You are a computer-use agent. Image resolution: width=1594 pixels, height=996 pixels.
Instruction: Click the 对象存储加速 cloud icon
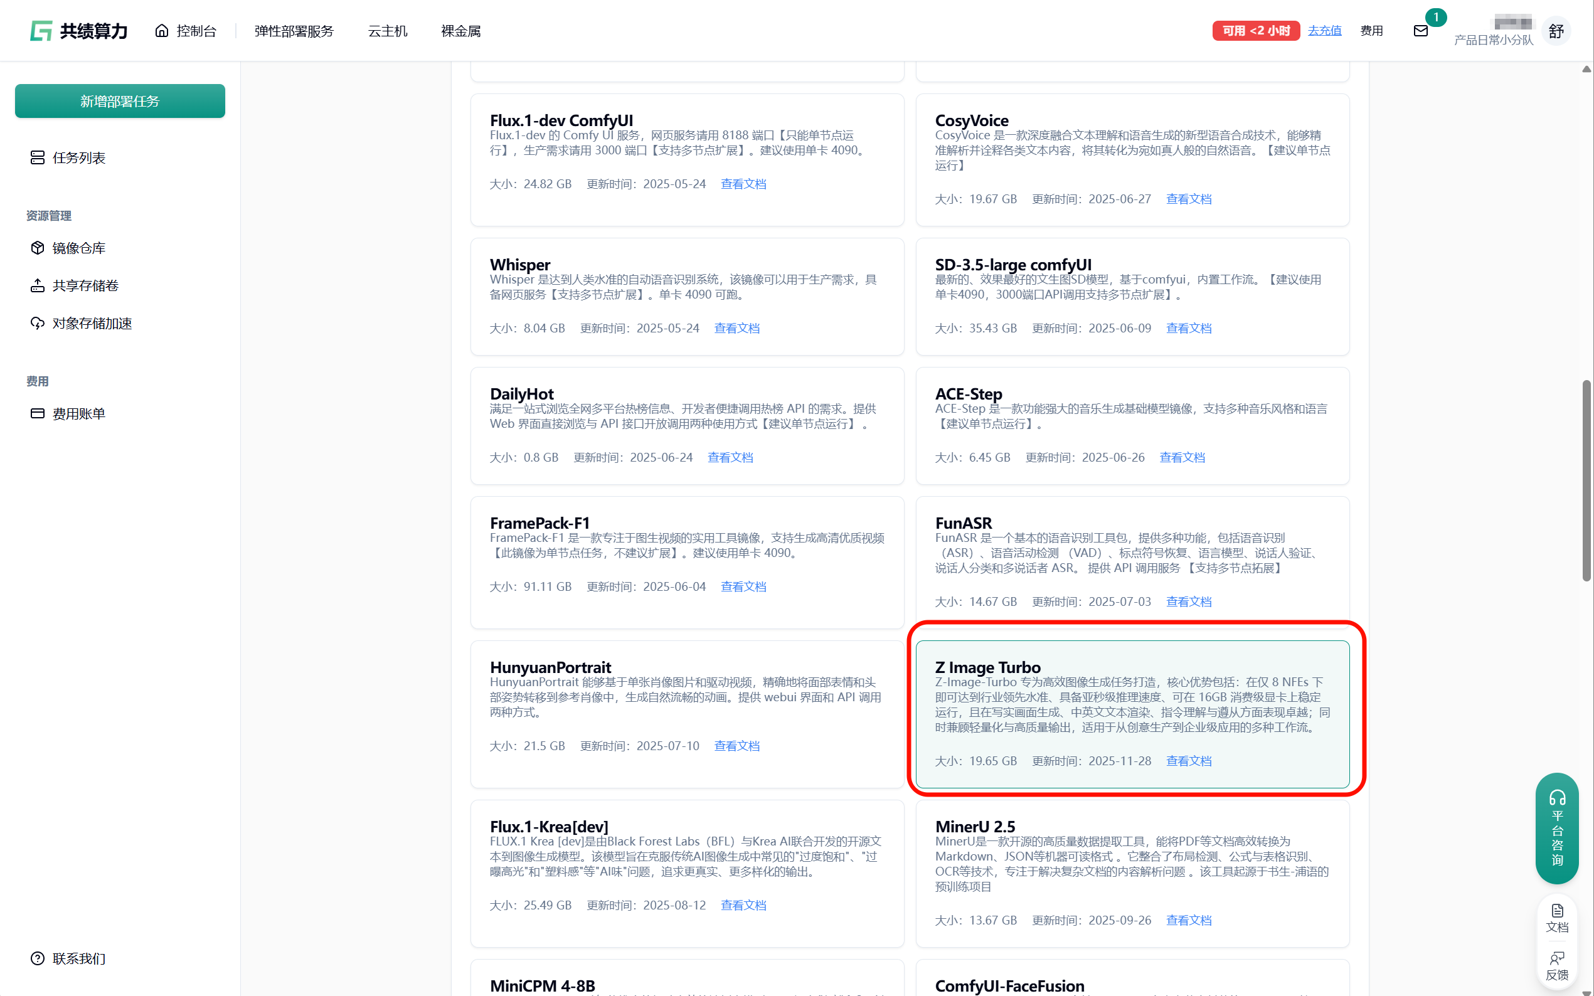click(x=38, y=323)
